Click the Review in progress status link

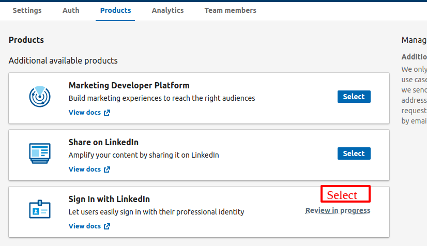[x=338, y=210]
